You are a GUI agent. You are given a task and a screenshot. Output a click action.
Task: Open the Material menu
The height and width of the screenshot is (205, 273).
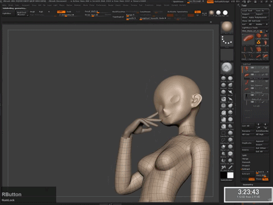(x=78, y=5)
